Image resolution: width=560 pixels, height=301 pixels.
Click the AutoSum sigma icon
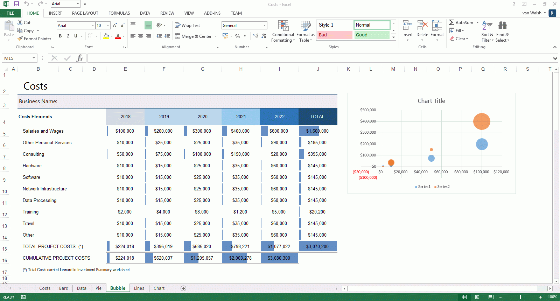[452, 23]
